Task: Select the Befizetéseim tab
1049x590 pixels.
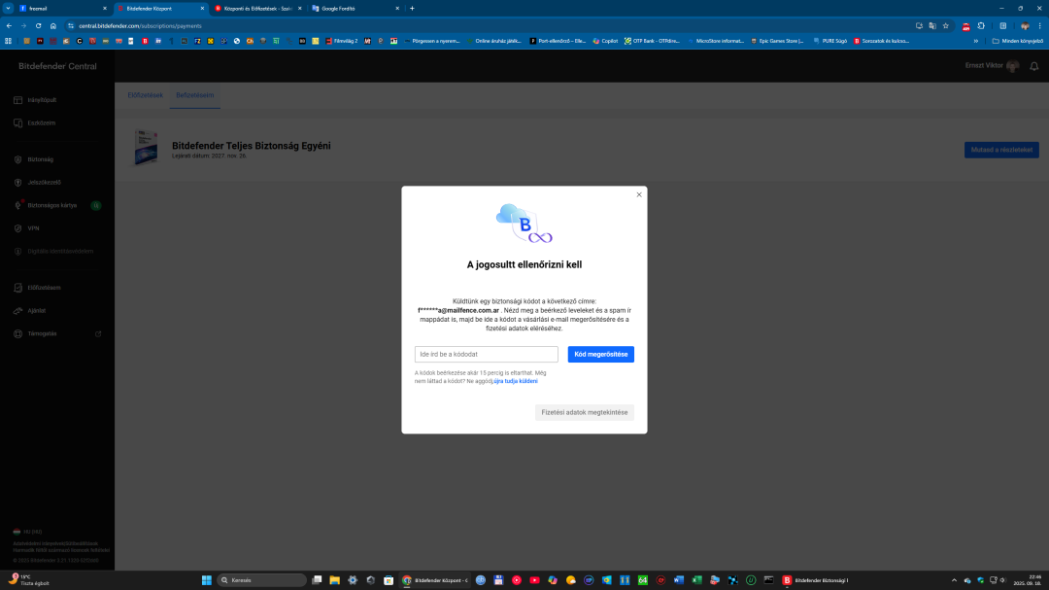Action: [x=194, y=95]
